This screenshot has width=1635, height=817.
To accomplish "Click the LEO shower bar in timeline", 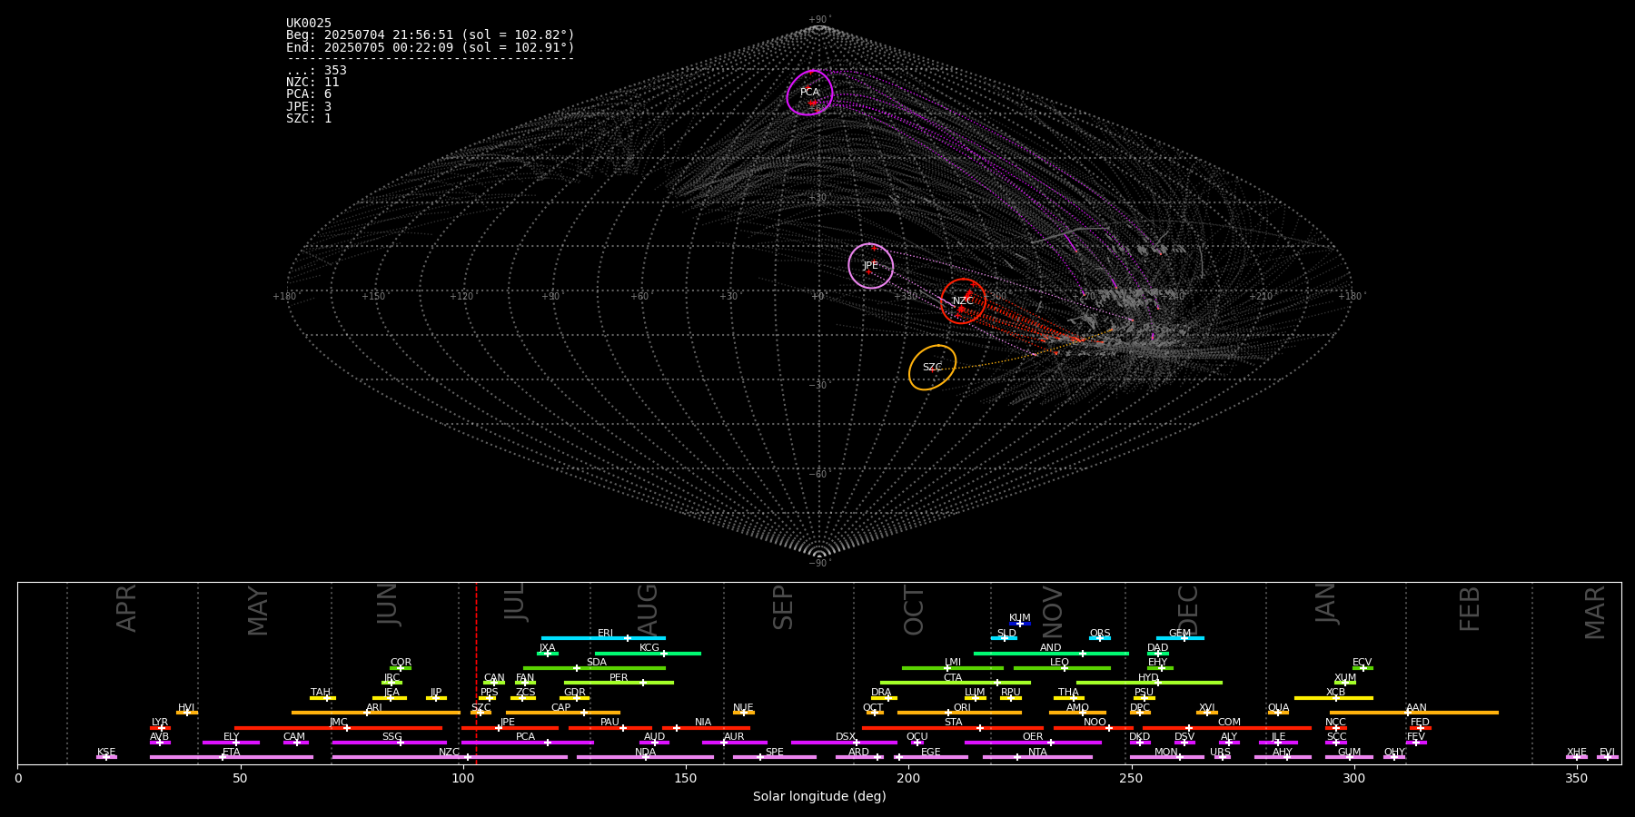I will pos(1062,668).
